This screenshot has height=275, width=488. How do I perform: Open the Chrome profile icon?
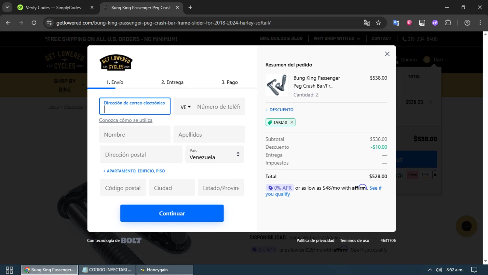(467, 23)
